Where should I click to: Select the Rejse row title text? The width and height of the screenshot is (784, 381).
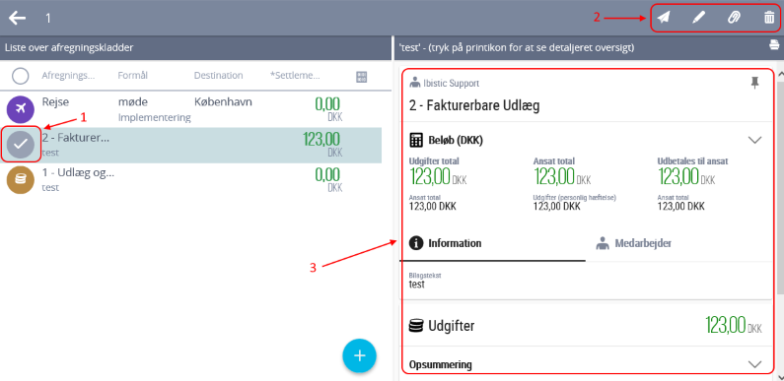pos(55,101)
